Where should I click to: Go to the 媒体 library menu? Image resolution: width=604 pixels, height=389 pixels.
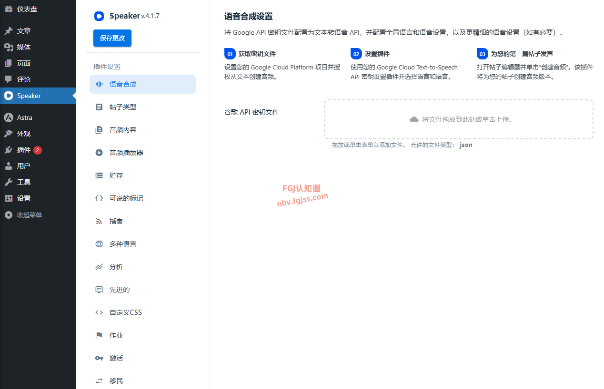click(x=38, y=47)
